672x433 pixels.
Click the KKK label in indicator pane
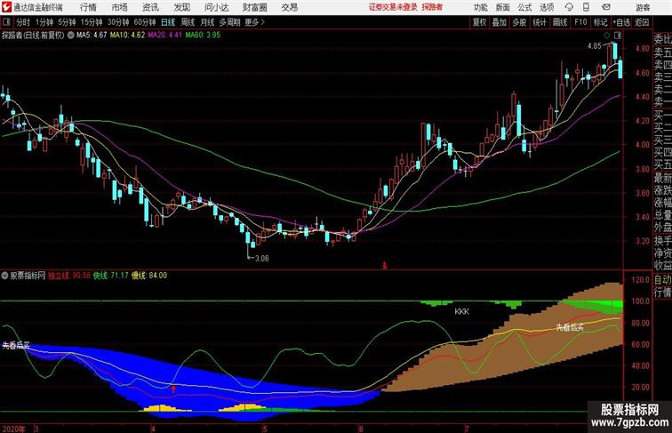point(461,312)
